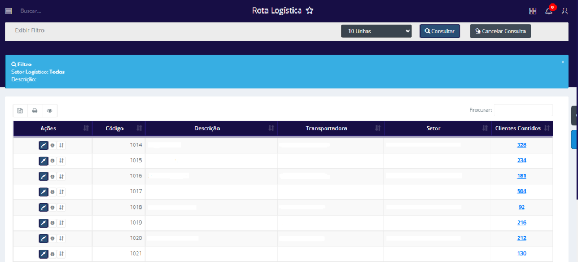This screenshot has width=578, height=262.
Task: Open the 10 Linhas dropdown
Action: point(376,32)
